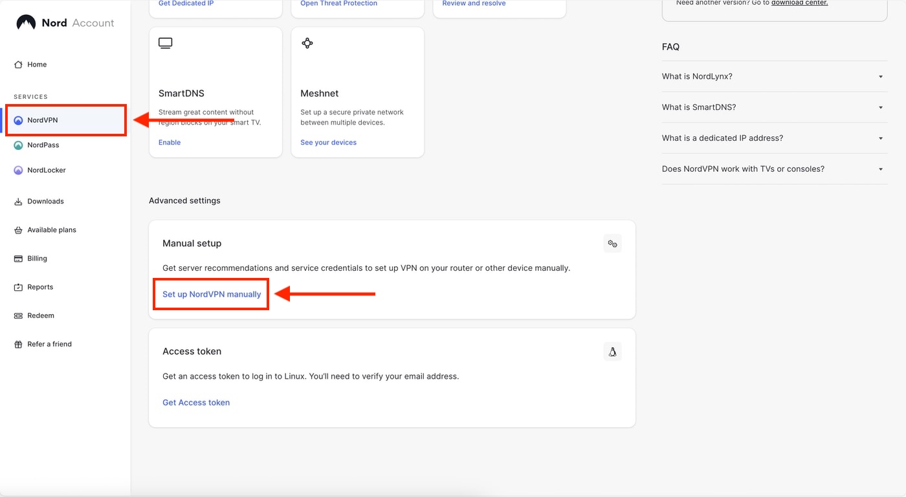This screenshot has height=497, width=906.
Task: Click the Reports icon in sidebar
Action: coord(18,287)
